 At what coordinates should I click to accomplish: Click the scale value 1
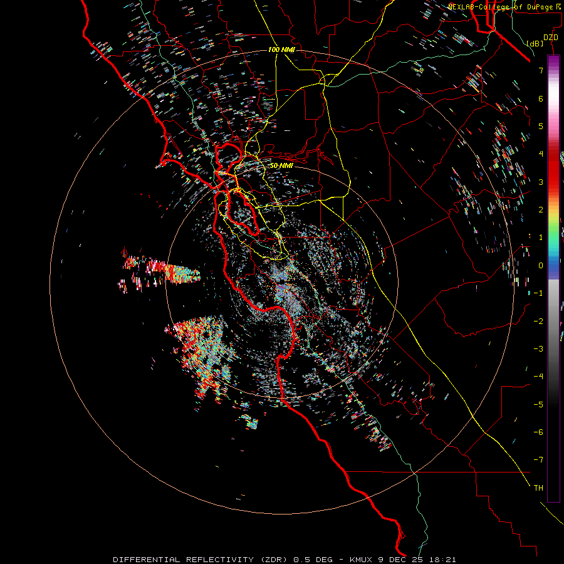click(x=541, y=238)
